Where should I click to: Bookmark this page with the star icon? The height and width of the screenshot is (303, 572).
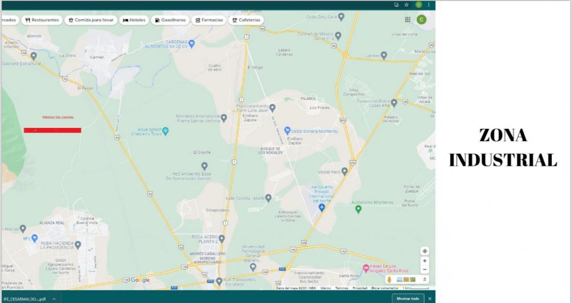click(406, 5)
